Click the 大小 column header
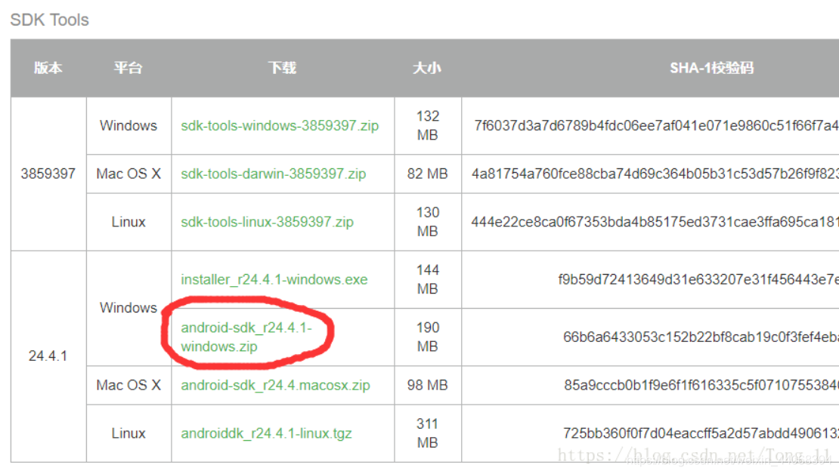839x474 pixels. click(428, 68)
